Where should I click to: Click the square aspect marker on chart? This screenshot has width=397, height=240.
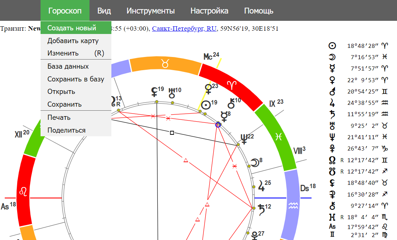[172, 133]
